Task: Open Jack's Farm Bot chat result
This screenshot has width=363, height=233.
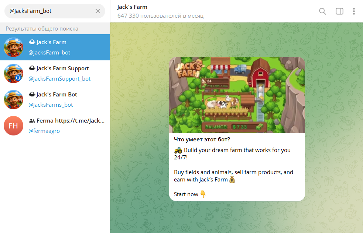Action: (55, 99)
